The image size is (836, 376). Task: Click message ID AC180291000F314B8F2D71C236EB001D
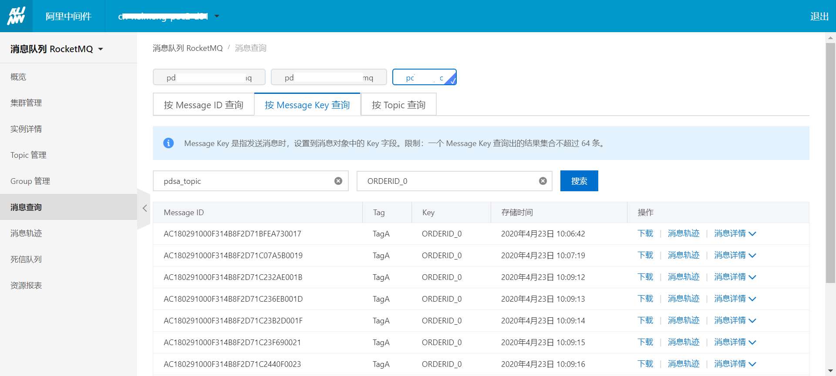[x=233, y=299]
